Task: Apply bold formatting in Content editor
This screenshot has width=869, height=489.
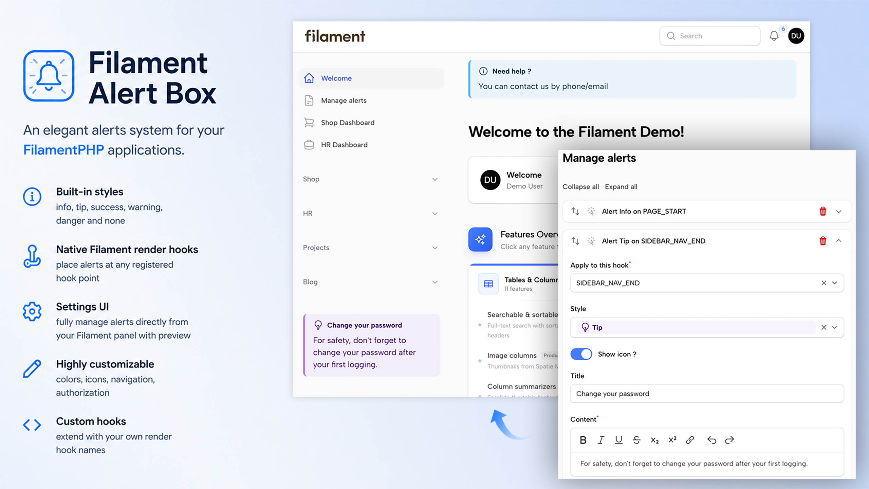Action: [583, 440]
